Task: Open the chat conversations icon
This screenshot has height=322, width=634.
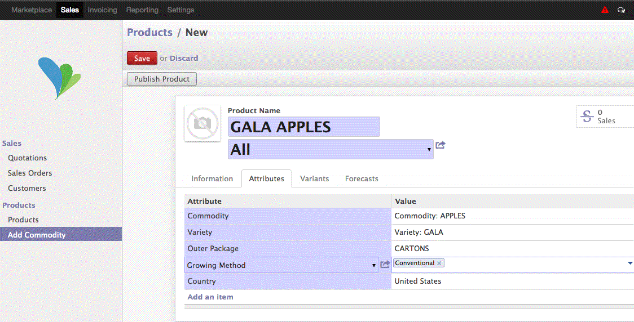Action: 621,10
